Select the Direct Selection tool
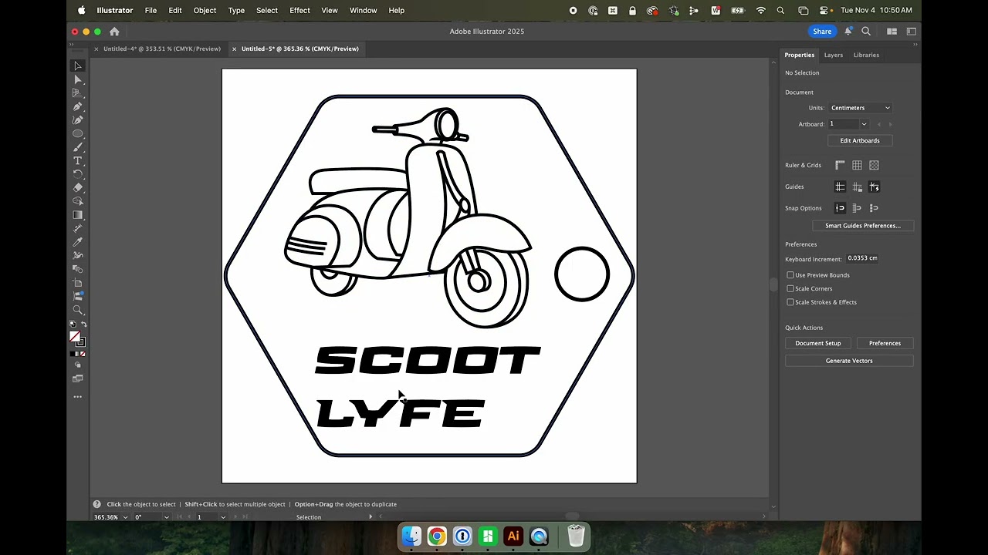This screenshot has height=555, width=988. pyautogui.click(x=78, y=79)
